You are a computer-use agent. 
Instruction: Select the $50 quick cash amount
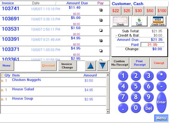[x=150, y=11]
